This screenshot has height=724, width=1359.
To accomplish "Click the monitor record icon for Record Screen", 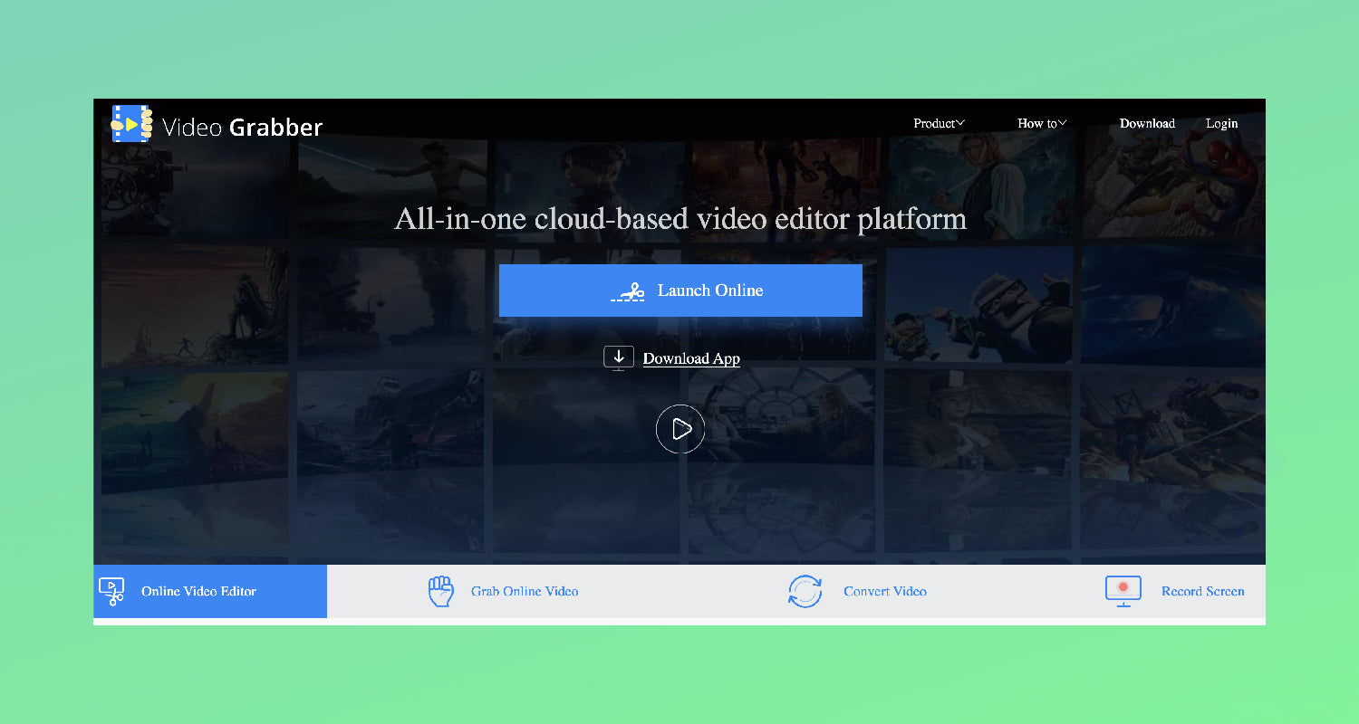I will click(x=1123, y=592).
